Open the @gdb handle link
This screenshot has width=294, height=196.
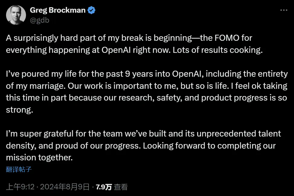(x=39, y=20)
